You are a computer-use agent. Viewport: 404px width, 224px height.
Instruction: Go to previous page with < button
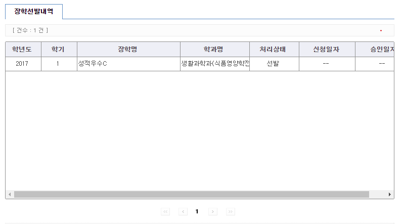183,212
